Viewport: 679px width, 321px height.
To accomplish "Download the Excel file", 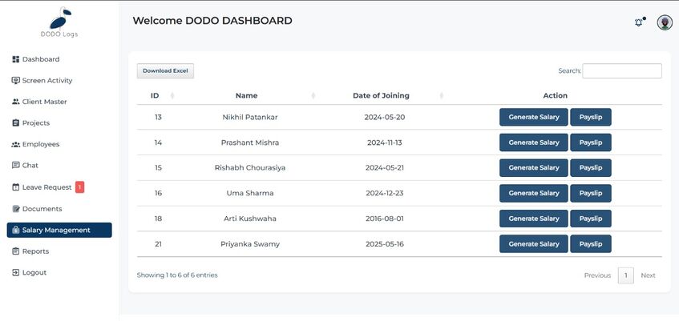I will pos(165,71).
